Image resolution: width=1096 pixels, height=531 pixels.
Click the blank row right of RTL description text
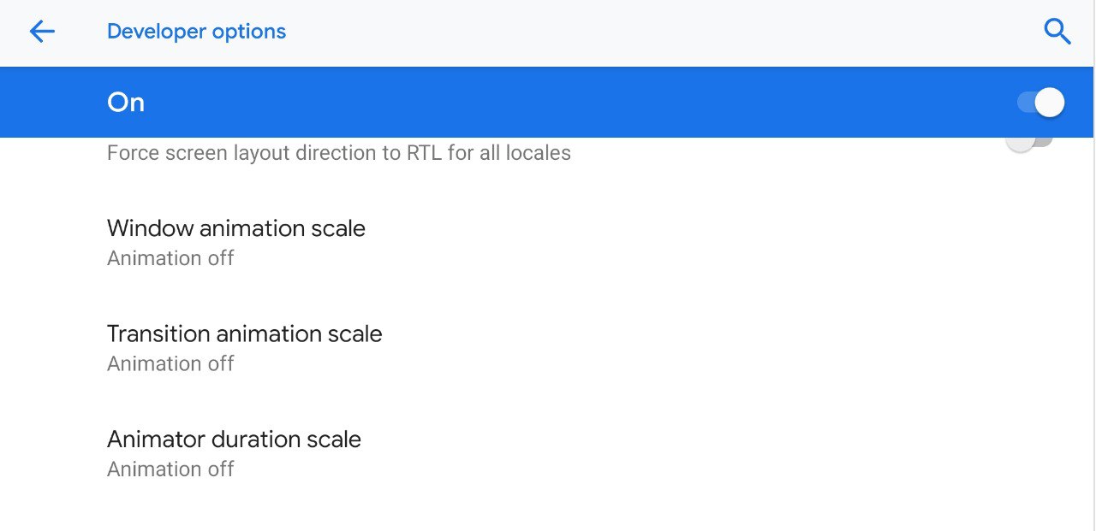coord(771,155)
